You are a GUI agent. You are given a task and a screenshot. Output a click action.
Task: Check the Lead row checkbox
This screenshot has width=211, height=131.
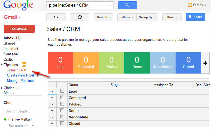tap(62, 91)
